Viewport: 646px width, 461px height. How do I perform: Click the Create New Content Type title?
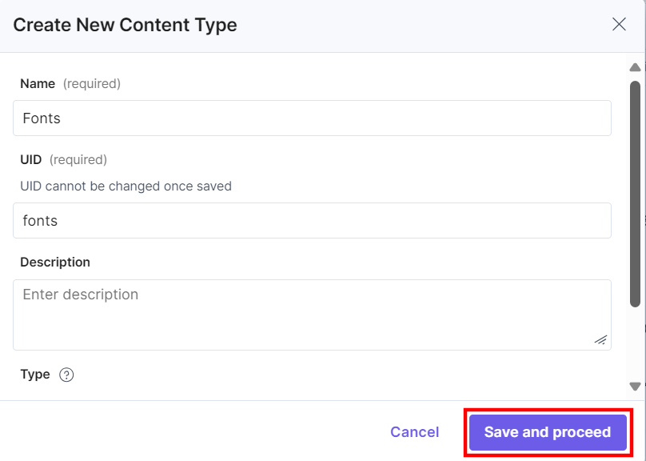pos(125,25)
